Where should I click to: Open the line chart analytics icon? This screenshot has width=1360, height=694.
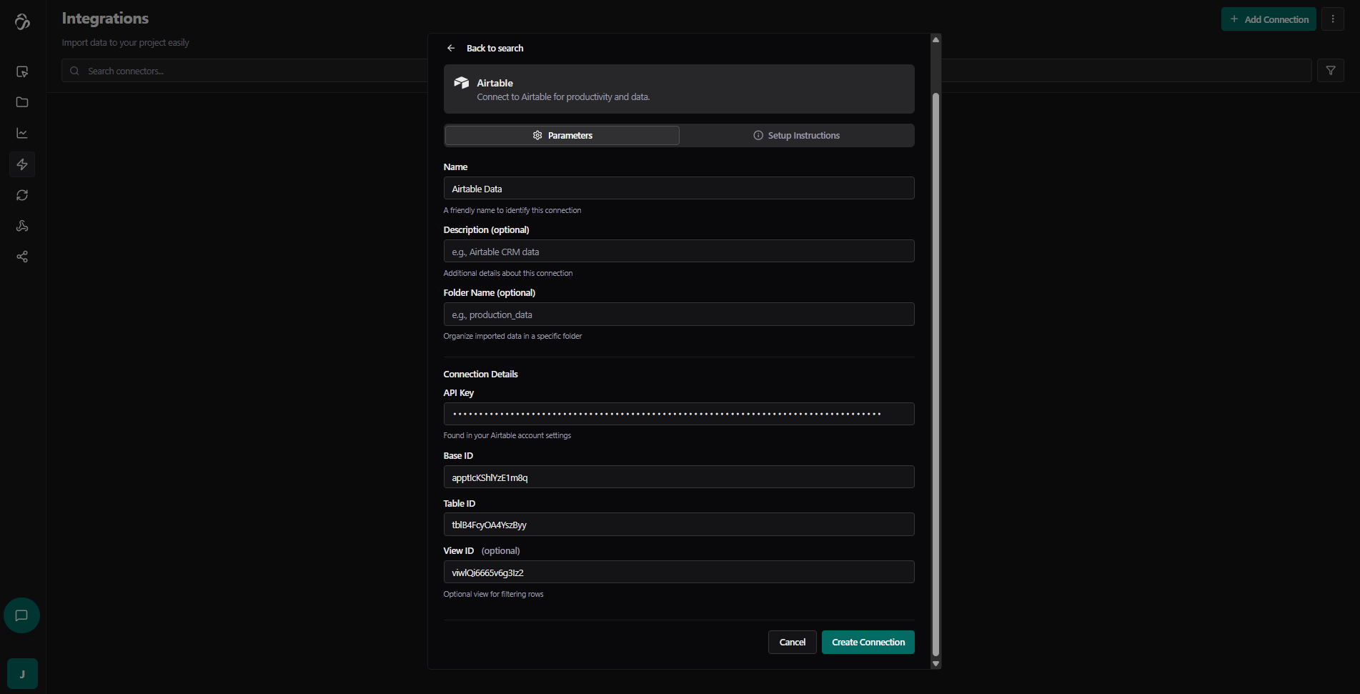22,134
